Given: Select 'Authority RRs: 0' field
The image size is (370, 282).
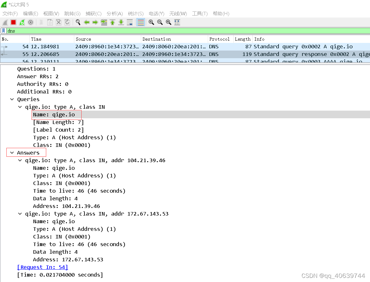Looking at the screenshot, I should (43, 84).
